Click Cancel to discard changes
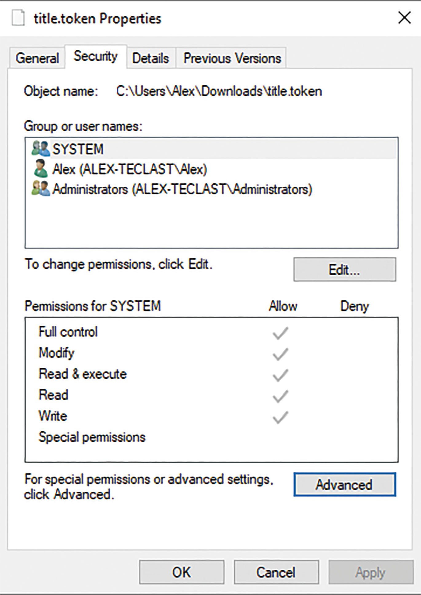The image size is (421, 595). 276,572
